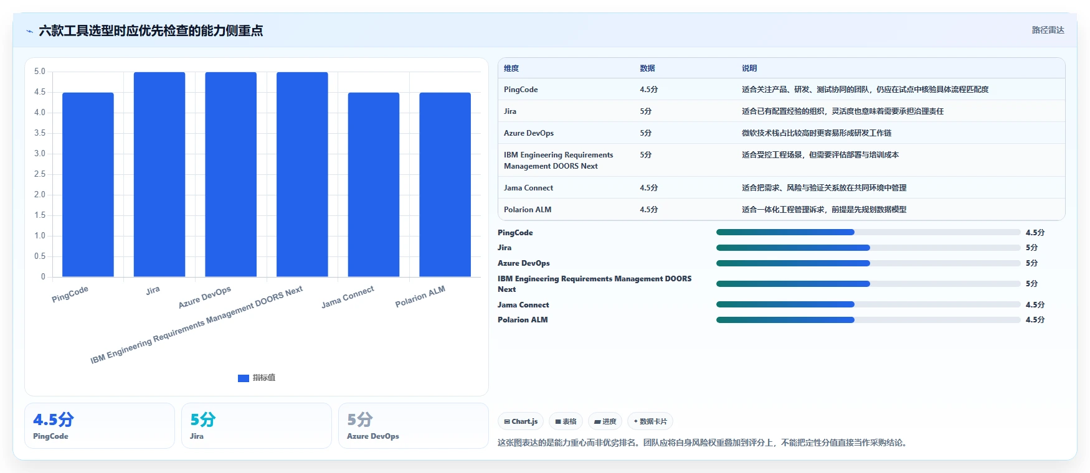Click the "Azure DevOps" x-axis label under the chart
This screenshot has width=1090, height=473.
pyautogui.click(x=204, y=297)
